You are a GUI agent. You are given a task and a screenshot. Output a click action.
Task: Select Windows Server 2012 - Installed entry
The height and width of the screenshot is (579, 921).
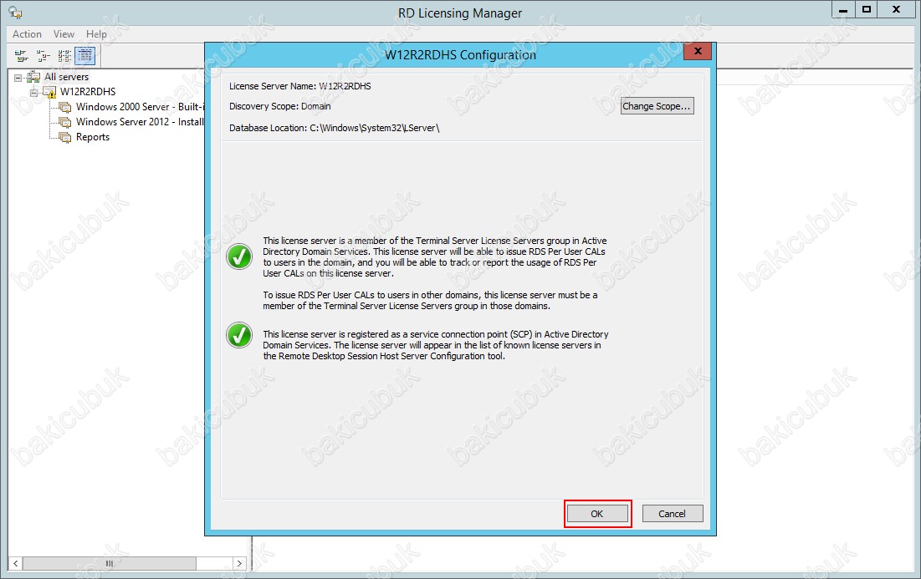(x=140, y=122)
